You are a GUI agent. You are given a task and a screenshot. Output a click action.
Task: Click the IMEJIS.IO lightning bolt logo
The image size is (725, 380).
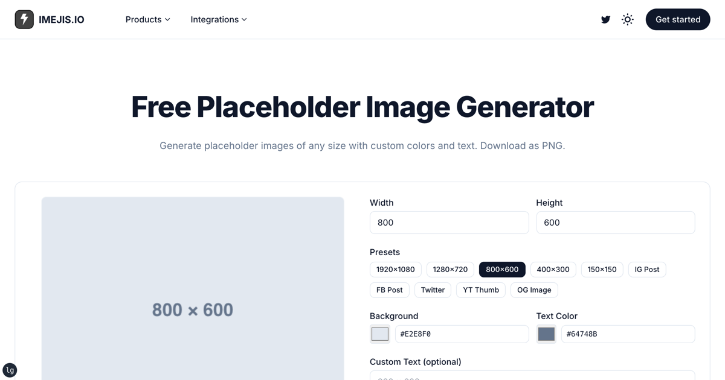point(24,19)
